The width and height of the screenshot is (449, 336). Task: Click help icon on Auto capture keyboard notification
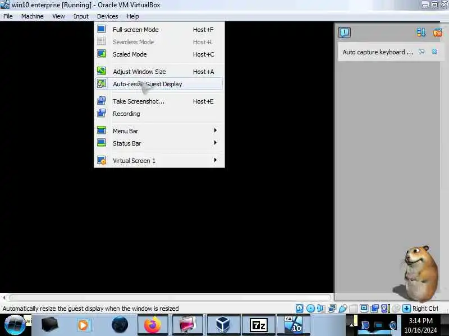point(421,52)
